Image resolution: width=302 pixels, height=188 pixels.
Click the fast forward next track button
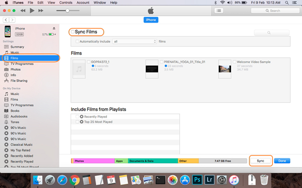41,11
